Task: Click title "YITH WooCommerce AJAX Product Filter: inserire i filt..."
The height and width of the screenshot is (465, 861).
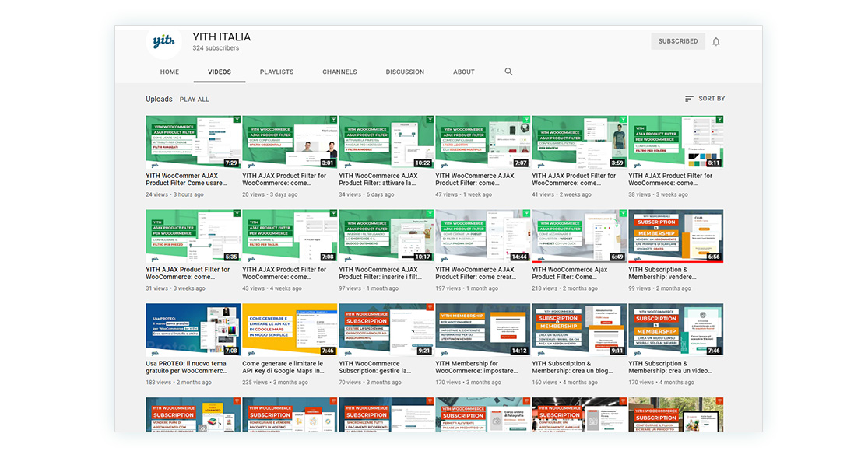Action: [x=381, y=273]
